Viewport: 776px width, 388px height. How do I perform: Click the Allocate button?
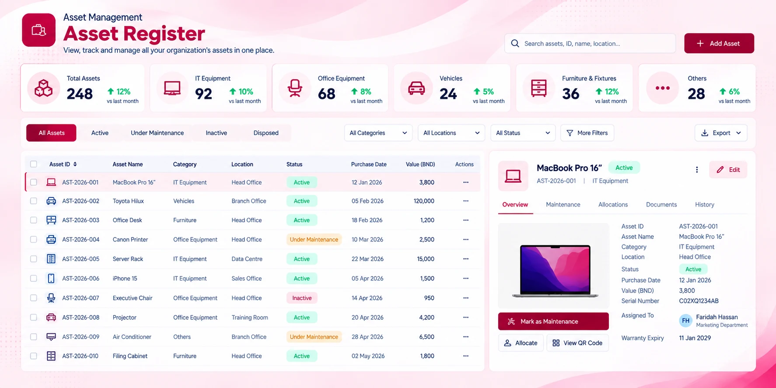[521, 343]
